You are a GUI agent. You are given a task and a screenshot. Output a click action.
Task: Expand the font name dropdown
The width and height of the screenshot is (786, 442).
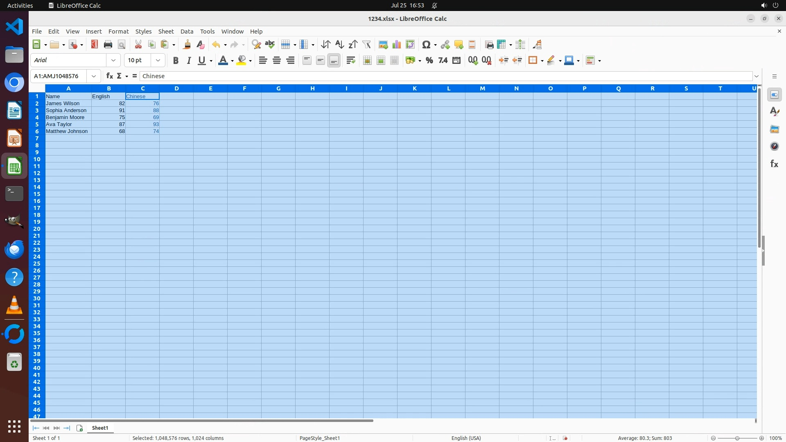113,61
